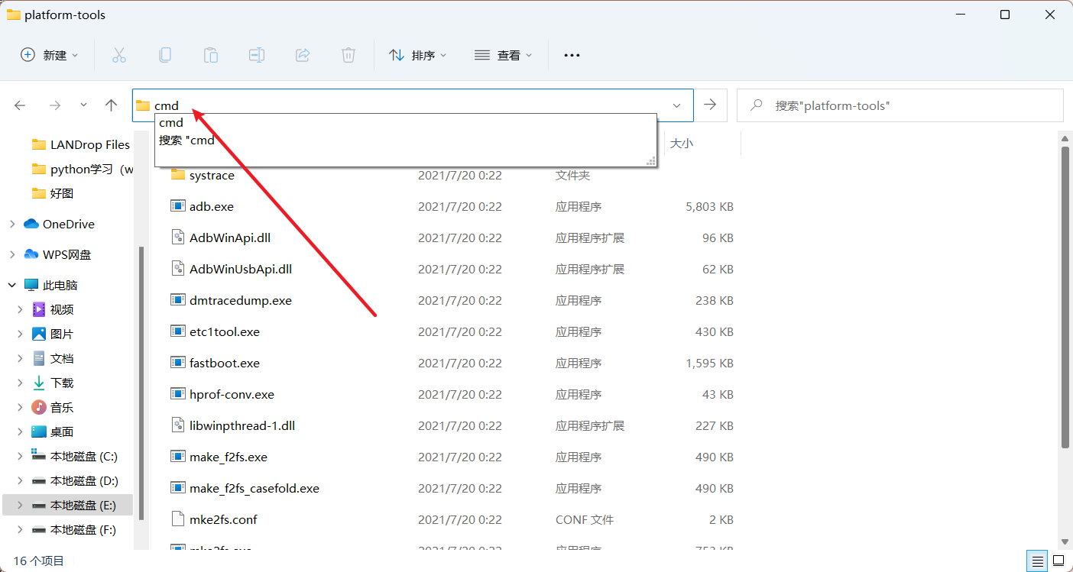Click the 下载 download arrow icon
This screenshot has height=572, width=1073.
39,383
